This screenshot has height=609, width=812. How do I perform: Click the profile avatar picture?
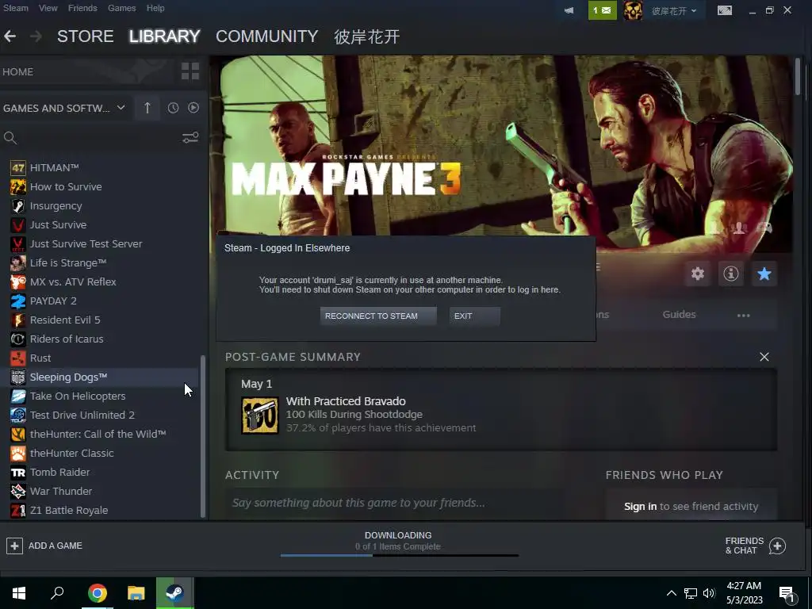pos(633,10)
